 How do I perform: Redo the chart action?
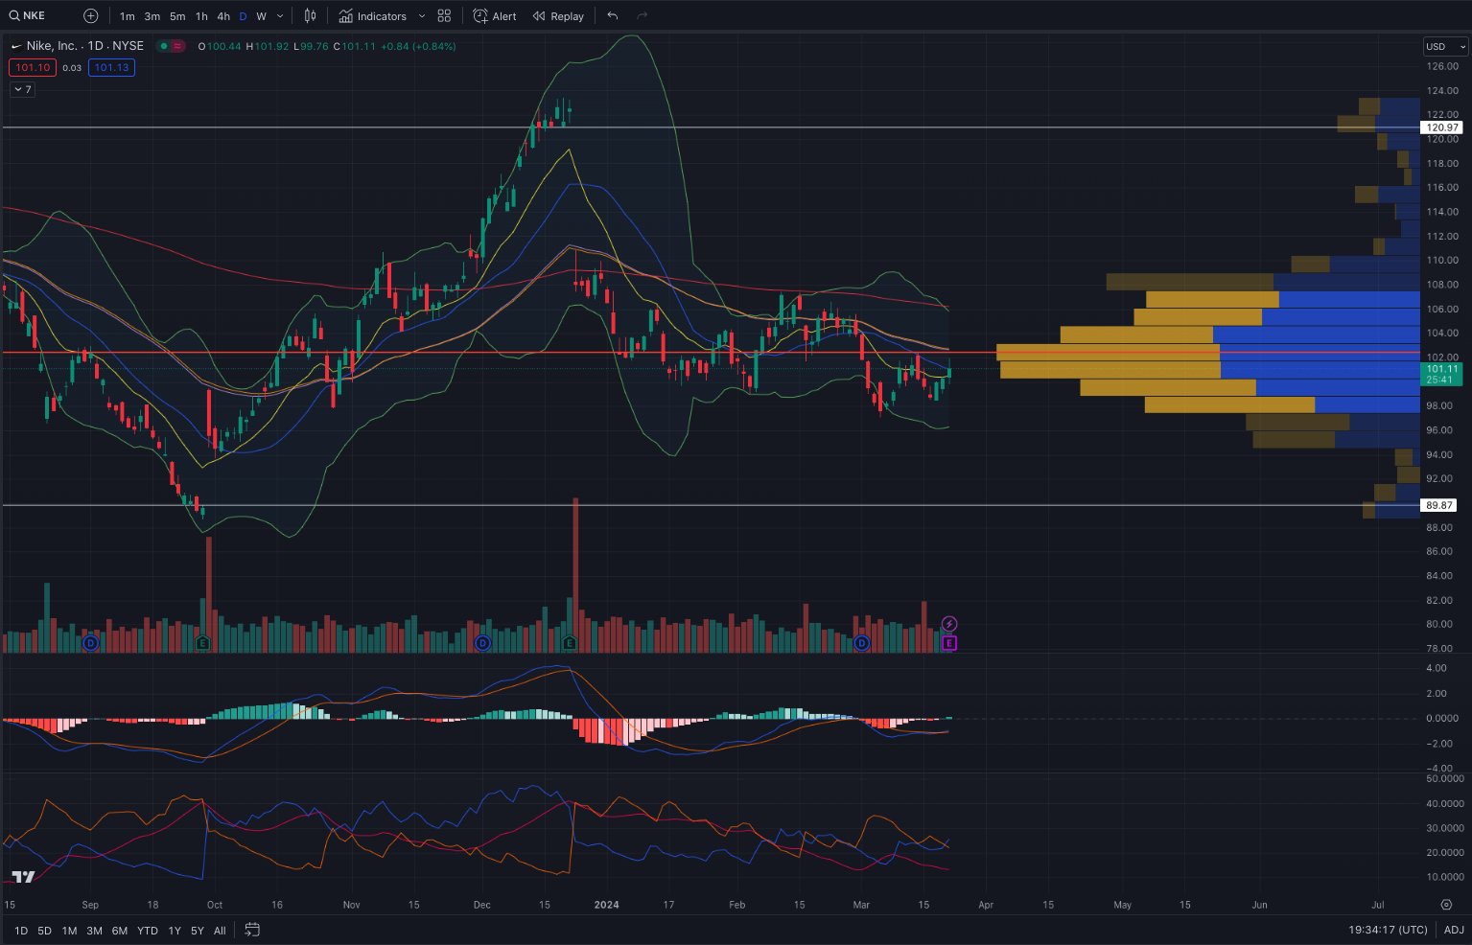[x=643, y=15]
